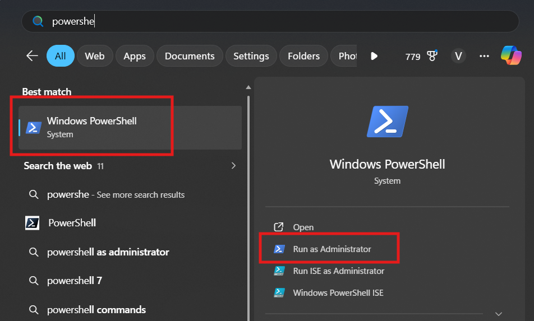Switch to the Apps filter tab
The height and width of the screenshot is (321, 534).
[135, 56]
